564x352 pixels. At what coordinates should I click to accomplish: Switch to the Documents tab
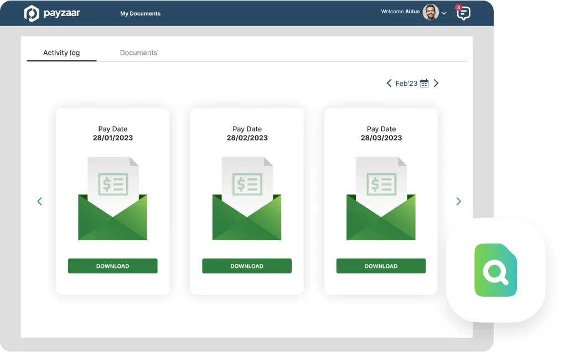point(138,53)
